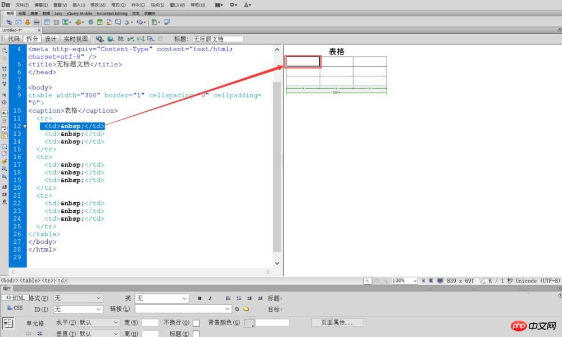Select the <table> tag selector

point(30,281)
